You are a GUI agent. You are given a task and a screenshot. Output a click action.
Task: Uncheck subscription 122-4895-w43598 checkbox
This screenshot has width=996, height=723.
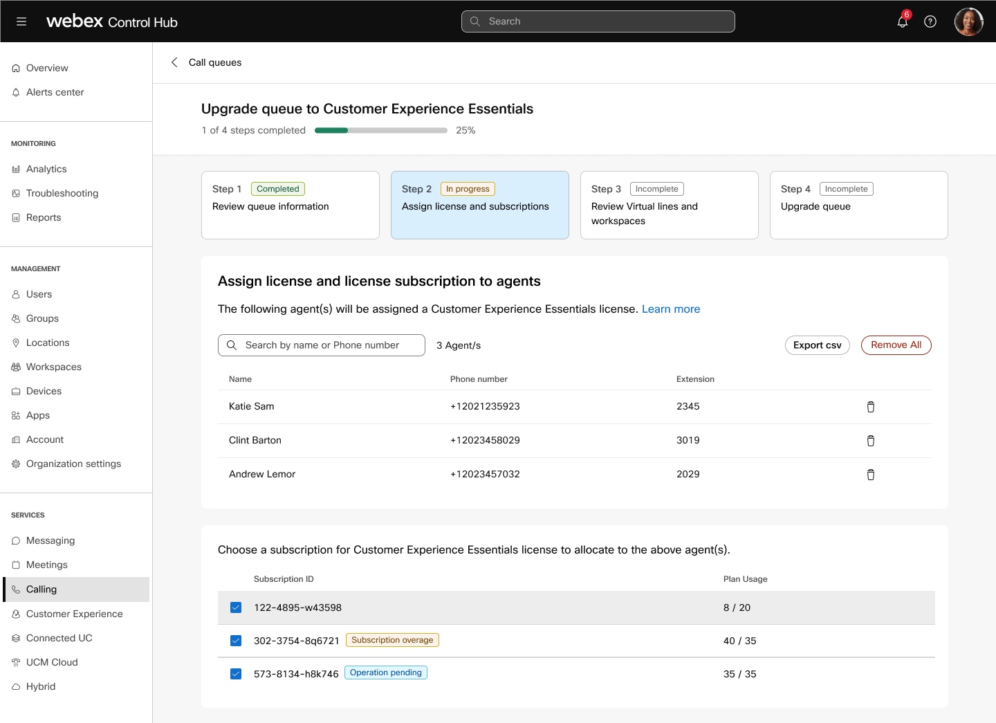236,607
